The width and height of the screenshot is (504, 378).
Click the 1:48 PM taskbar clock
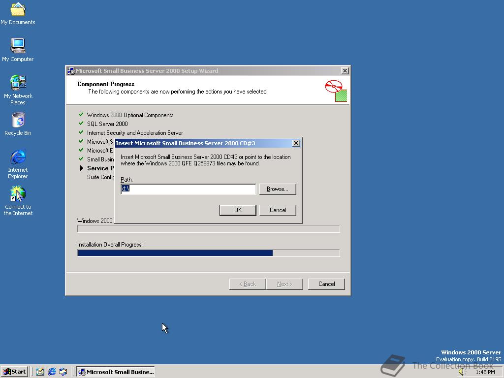pos(485,372)
